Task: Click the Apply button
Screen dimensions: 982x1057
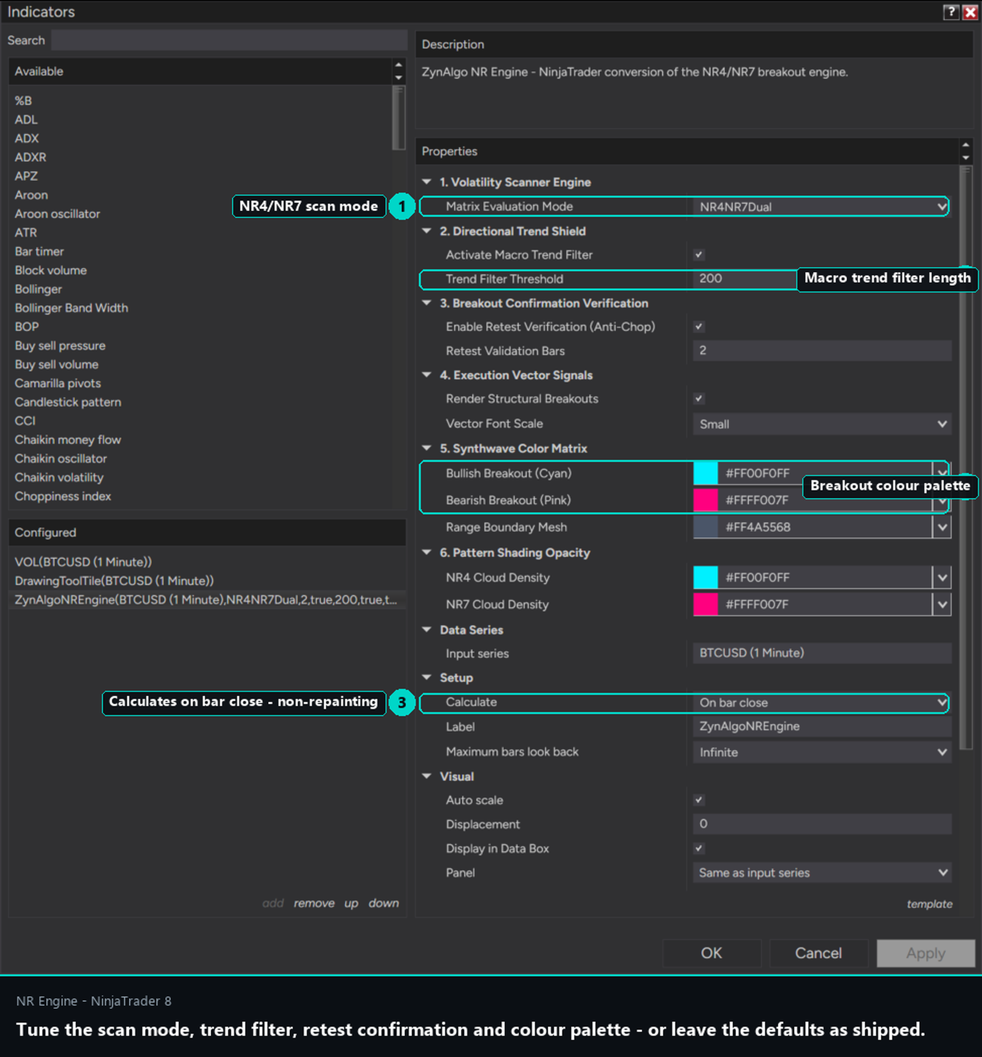Action: pyautogui.click(x=926, y=953)
